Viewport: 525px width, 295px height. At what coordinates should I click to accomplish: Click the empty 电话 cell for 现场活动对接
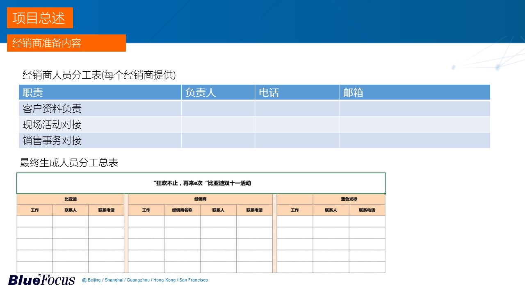(x=297, y=125)
